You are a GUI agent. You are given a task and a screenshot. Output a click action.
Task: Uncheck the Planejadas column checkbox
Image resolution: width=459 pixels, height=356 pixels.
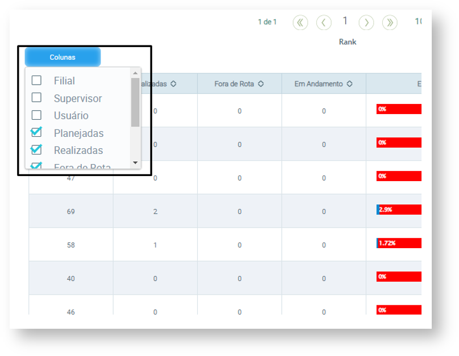(36, 132)
